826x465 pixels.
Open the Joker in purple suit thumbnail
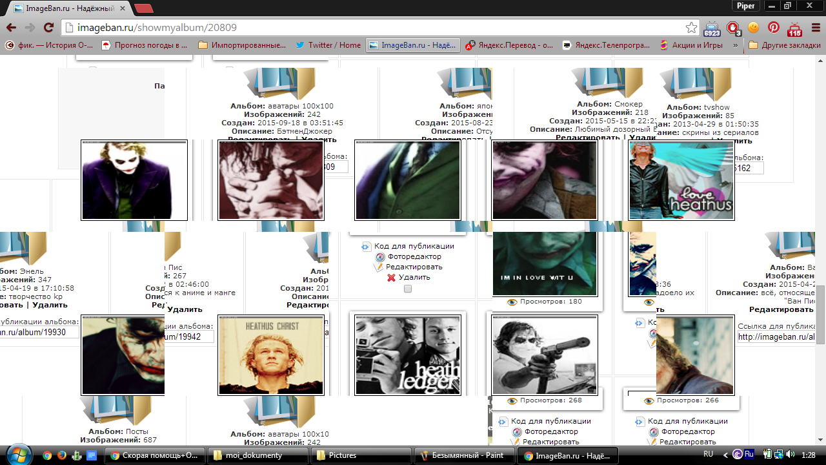(x=134, y=180)
